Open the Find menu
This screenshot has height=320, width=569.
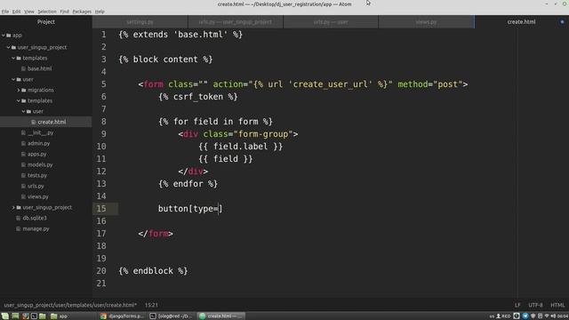(x=65, y=12)
